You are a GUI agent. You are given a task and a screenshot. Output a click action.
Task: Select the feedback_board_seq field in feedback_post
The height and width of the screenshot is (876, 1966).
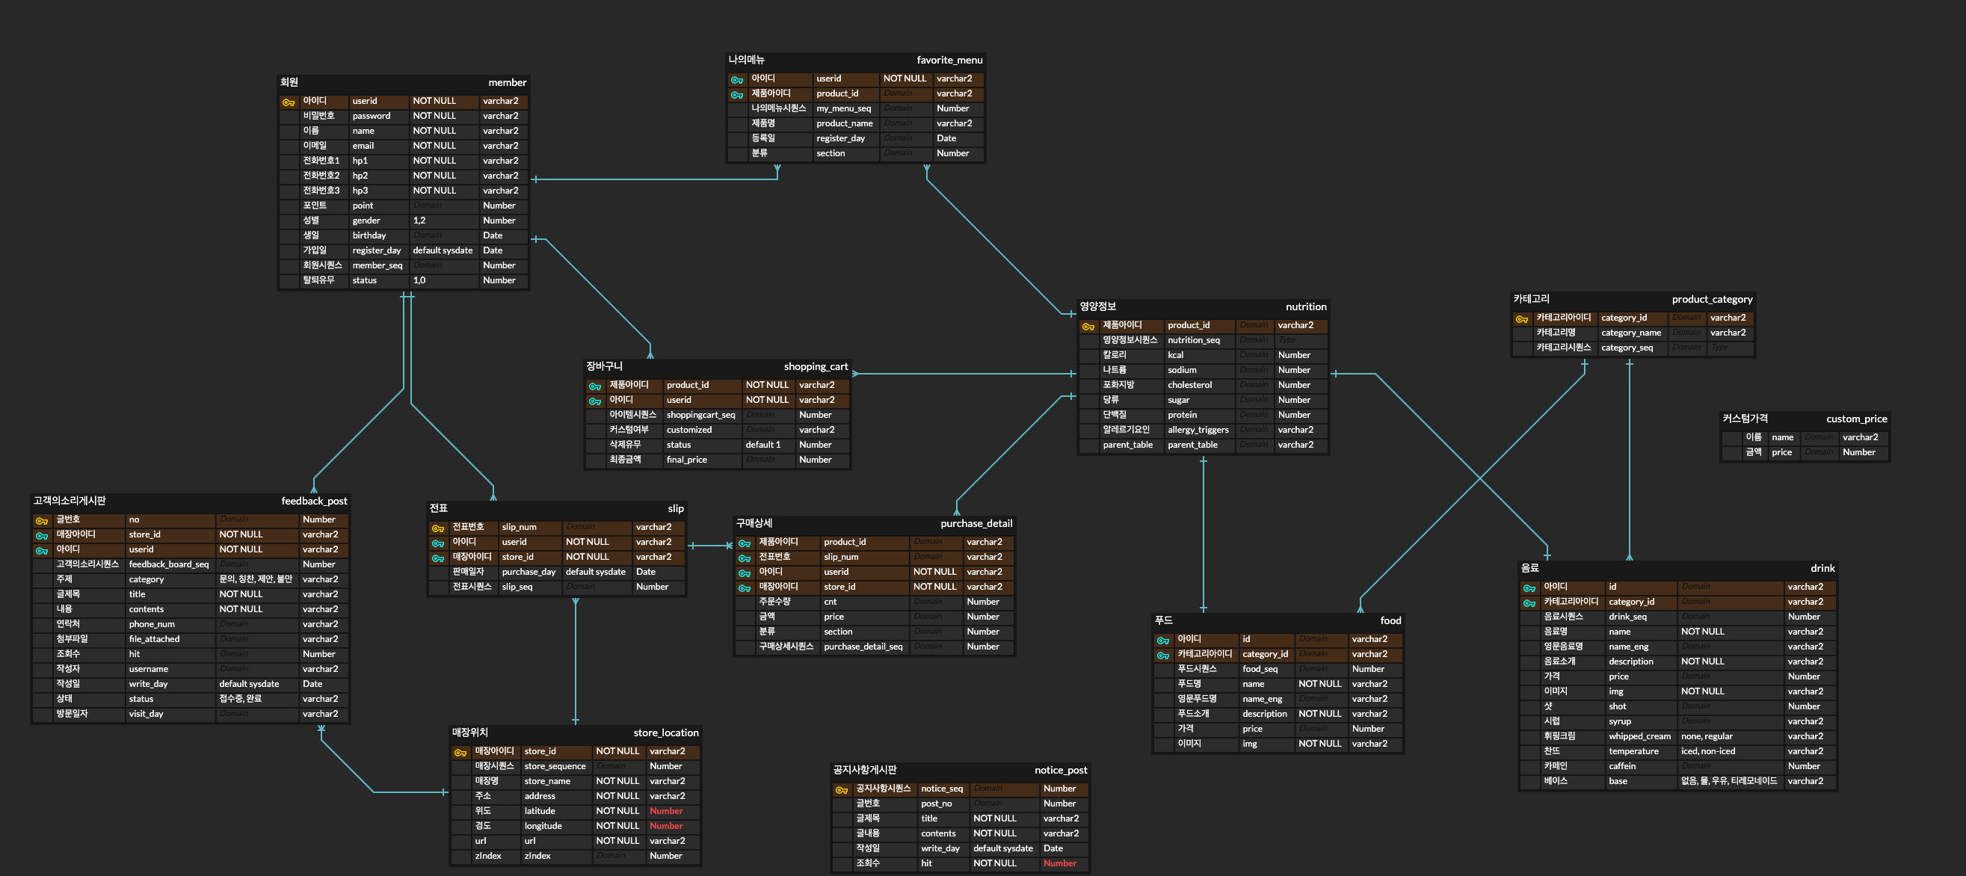click(169, 564)
